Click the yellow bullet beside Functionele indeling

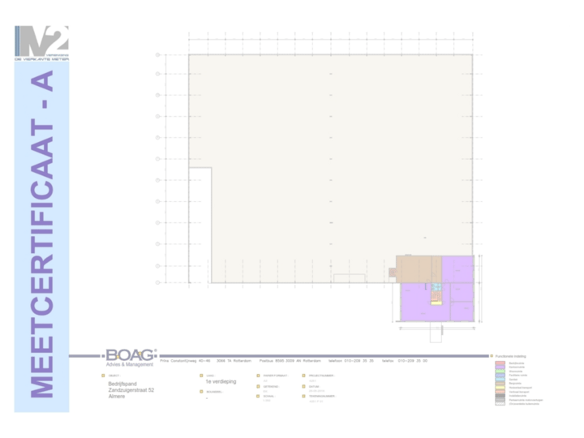(x=490, y=355)
